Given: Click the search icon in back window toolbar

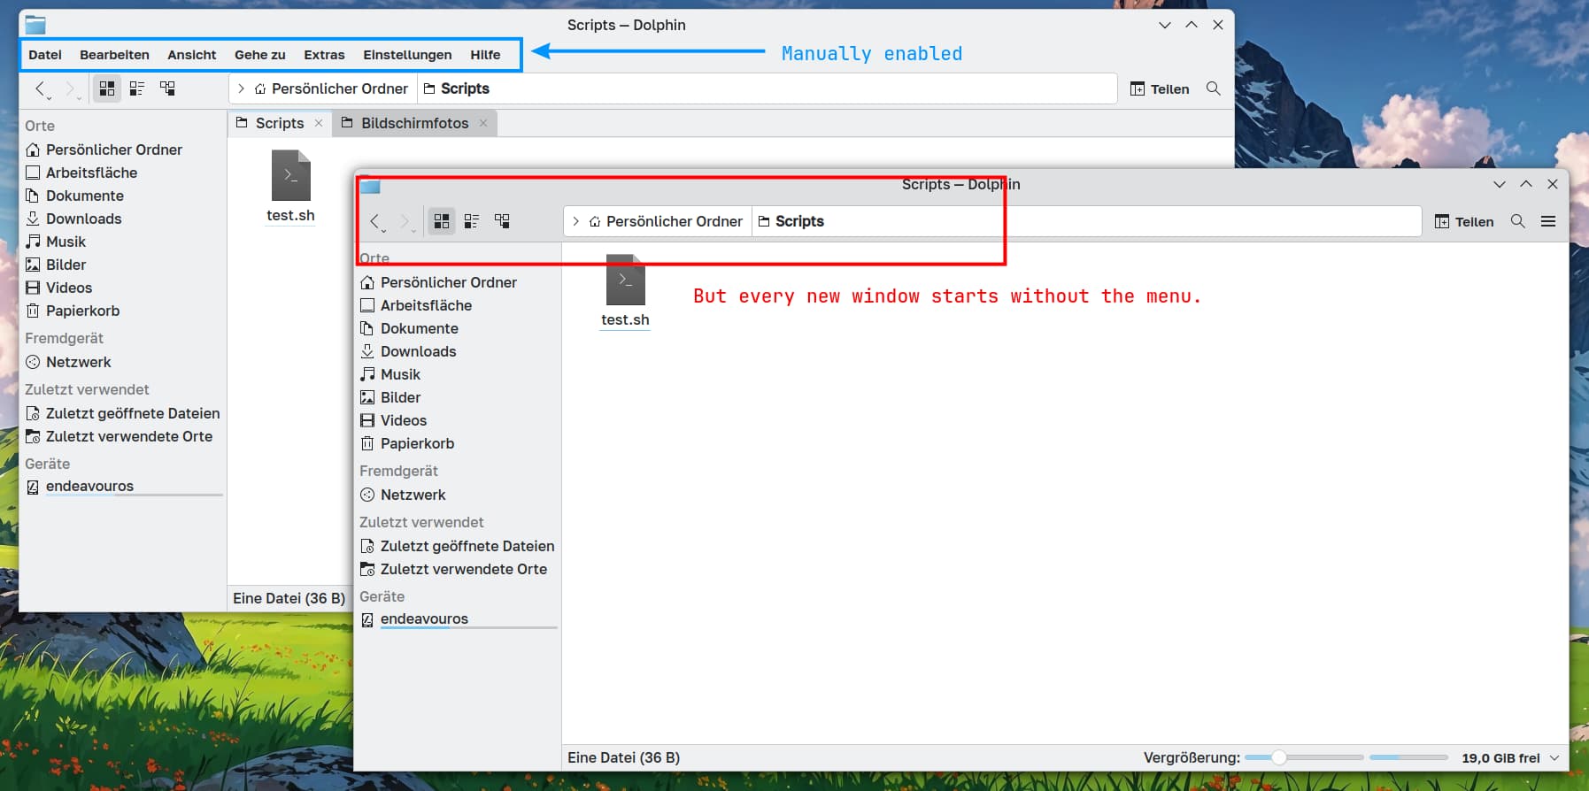Looking at the screenshot, I should pyautogui.click(x=1213, y=88).
